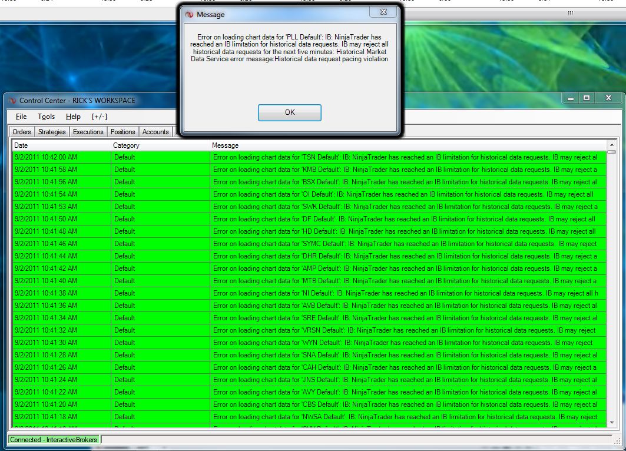Select the log row for 'OI Default'
The height and width of the screenshot is (451, 626).
coord(309,194)
